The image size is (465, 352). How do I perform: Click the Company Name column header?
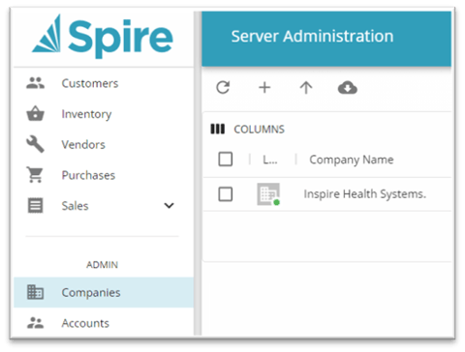(x=352, y=160)
